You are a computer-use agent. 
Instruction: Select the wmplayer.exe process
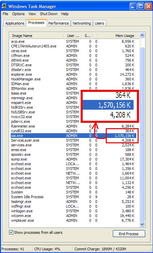pos(74,220)
